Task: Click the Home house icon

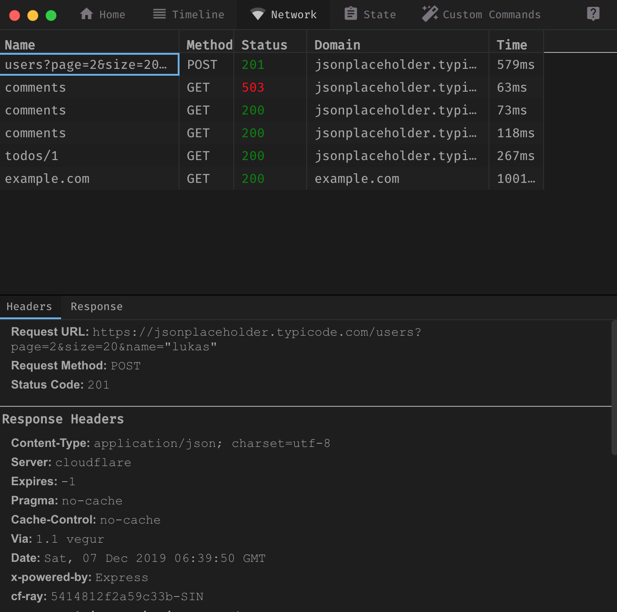Action: point(87,14)
